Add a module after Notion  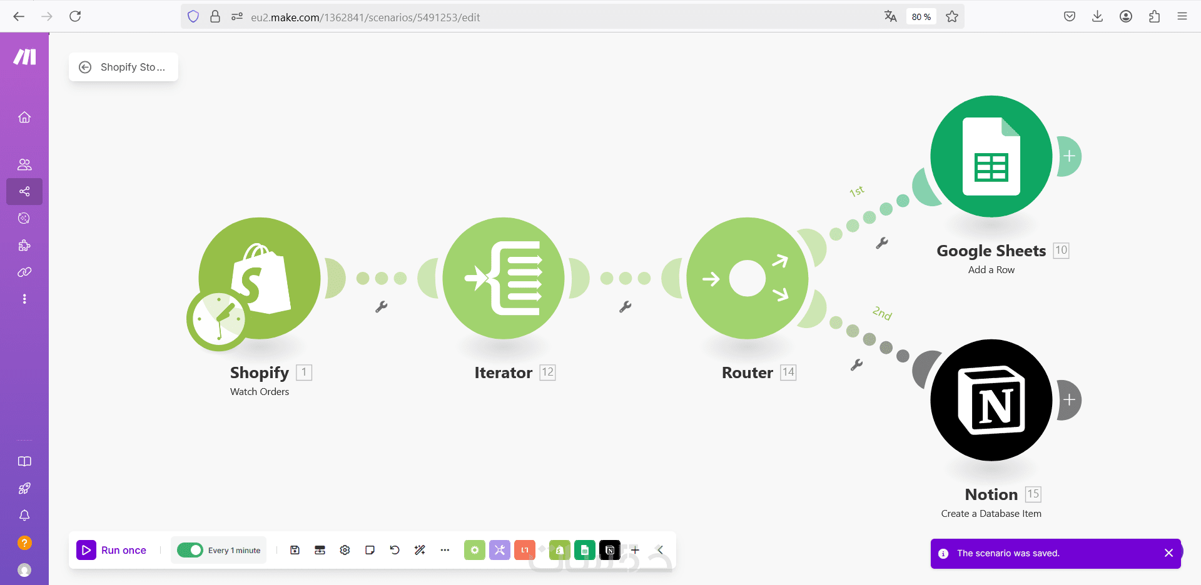pyautogui.click(x=1070, y=400)
